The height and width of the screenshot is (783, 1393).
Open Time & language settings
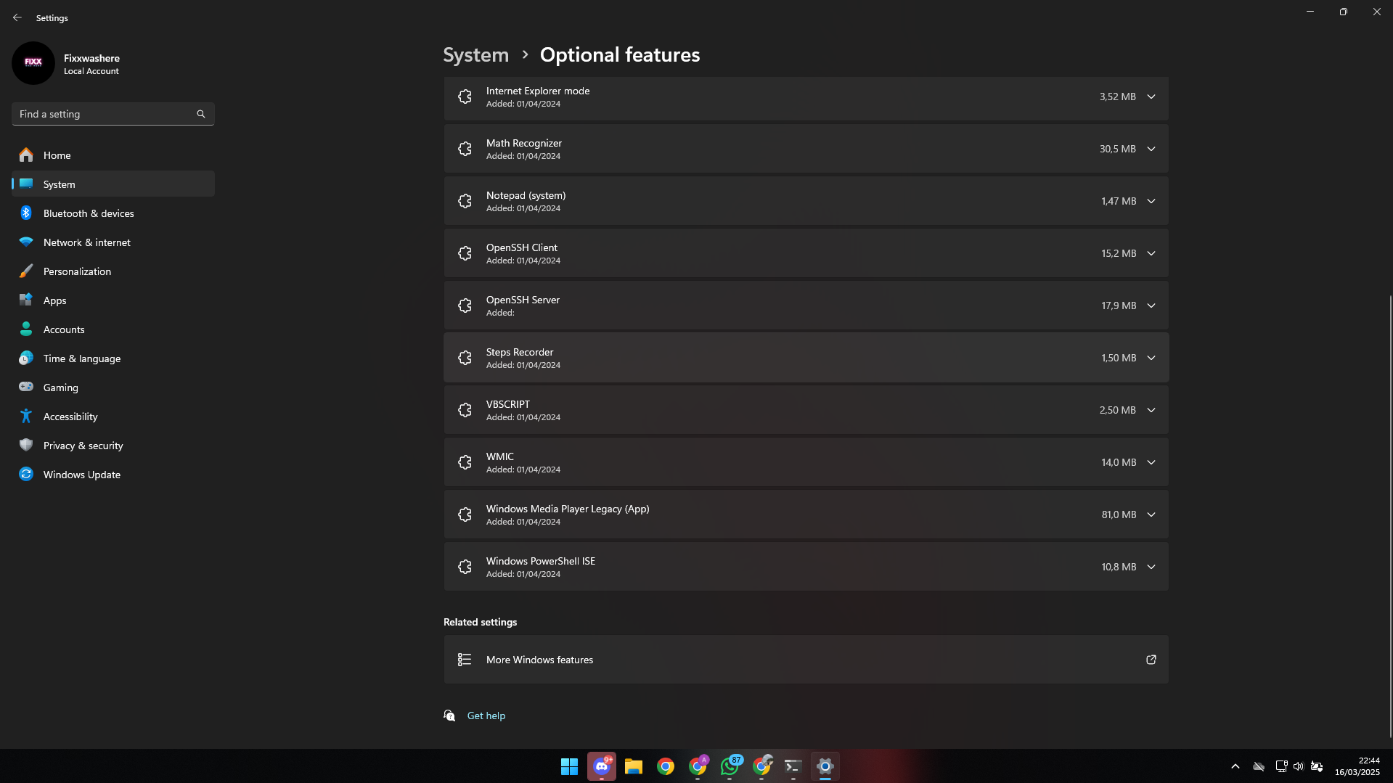[x=113, y=358]
